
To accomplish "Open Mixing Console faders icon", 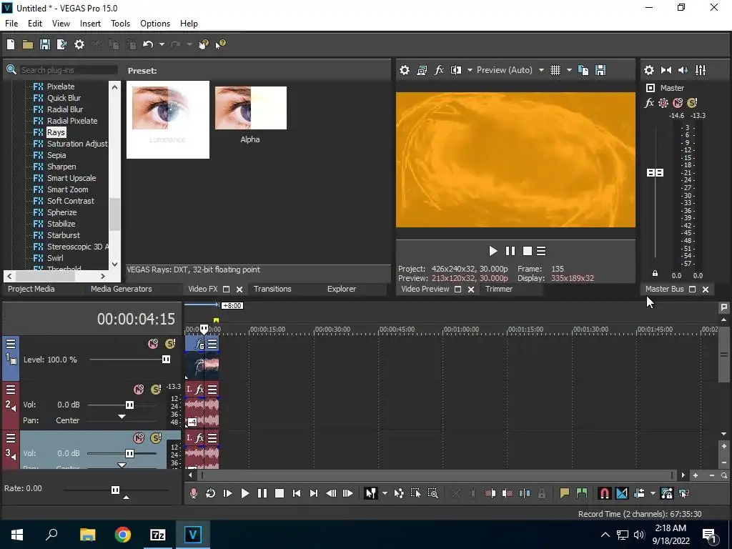I will pos(701,70).
